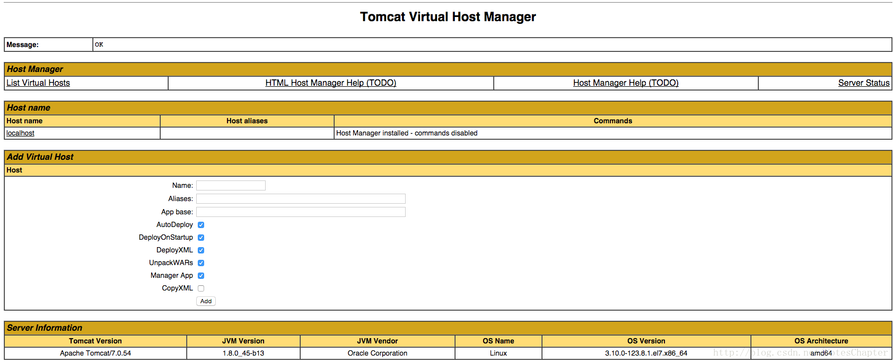
Task: Select the OK message text
Action: (x=99, y=44)
